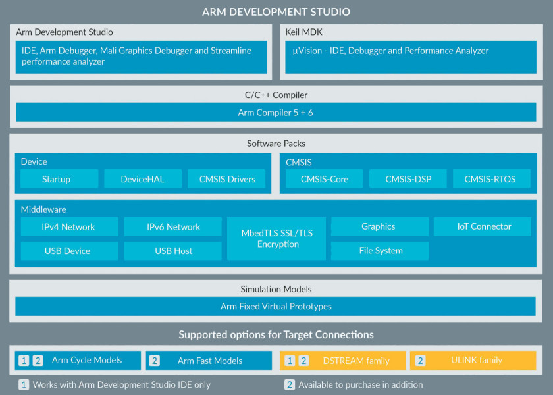
Task: Click the 2 badge beside Arm Fast Models
Action: [155, 361]
